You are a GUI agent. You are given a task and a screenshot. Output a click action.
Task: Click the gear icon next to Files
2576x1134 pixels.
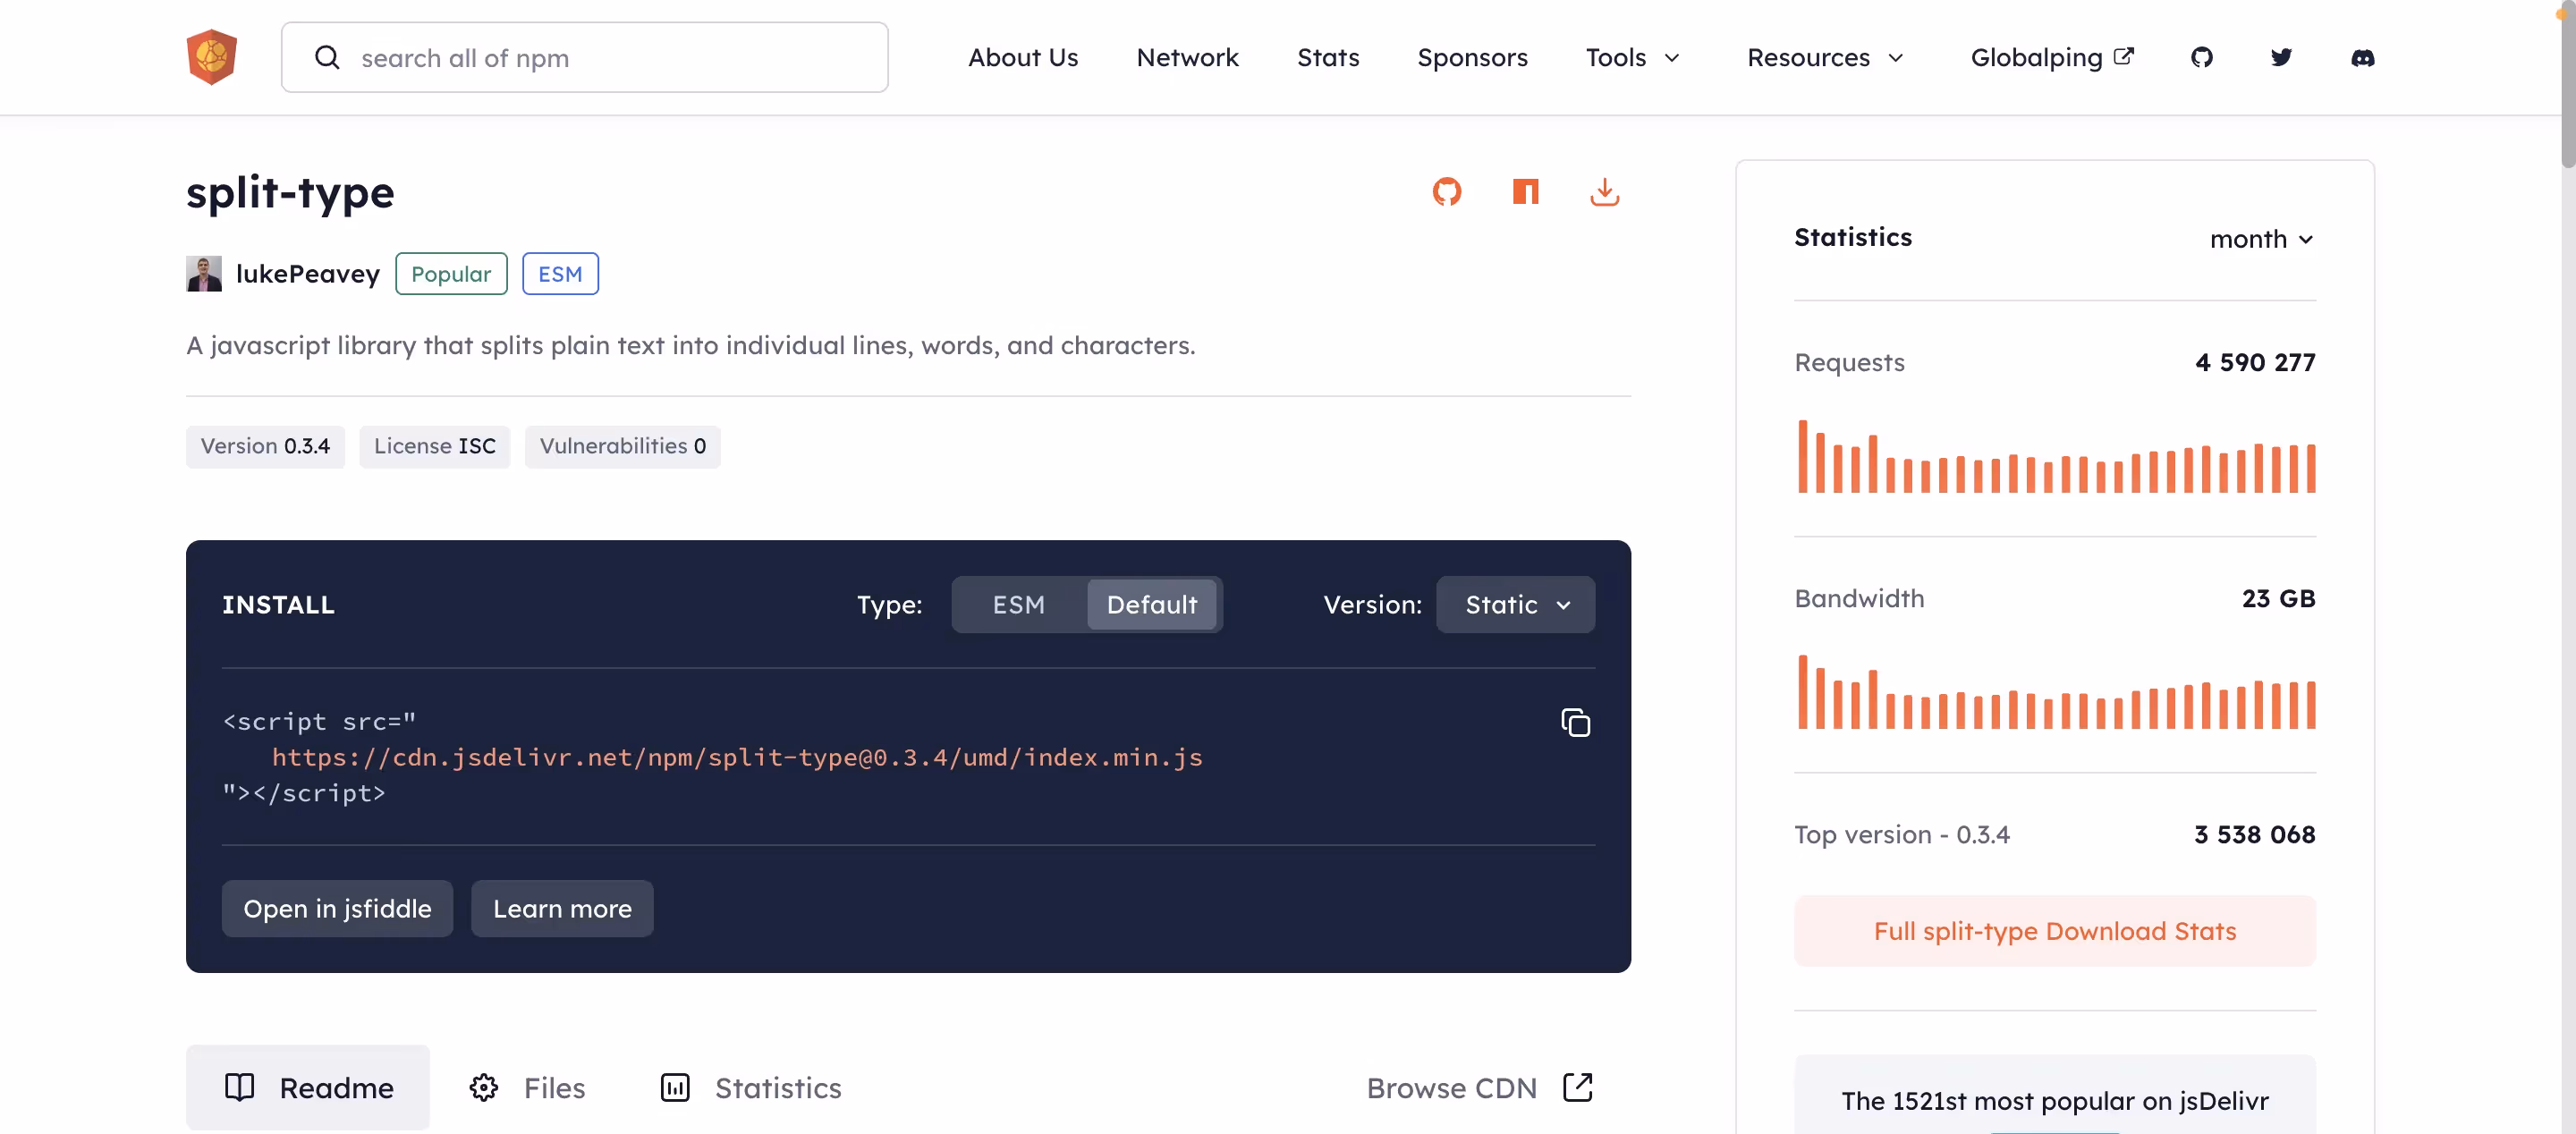click(x=483, y=1087)
